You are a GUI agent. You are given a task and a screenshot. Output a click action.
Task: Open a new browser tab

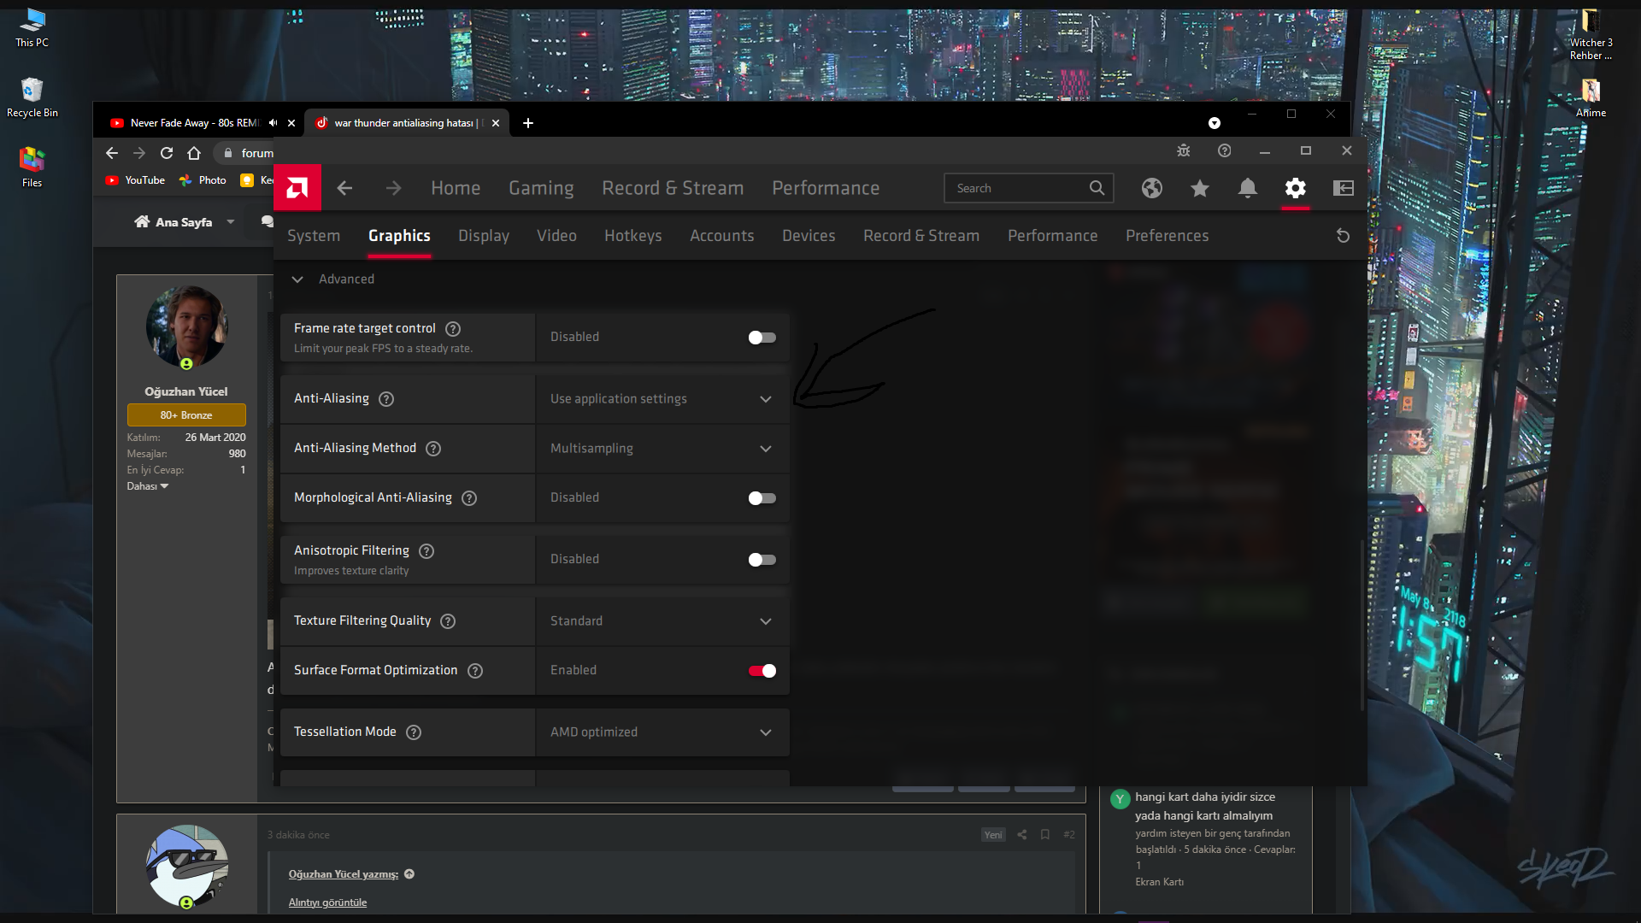tap(528, 123)
